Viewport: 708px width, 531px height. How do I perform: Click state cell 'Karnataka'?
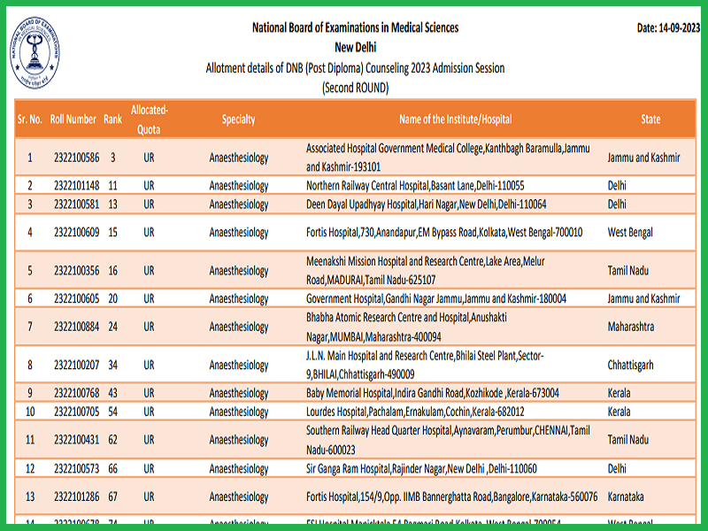click(x=626, y=496)
